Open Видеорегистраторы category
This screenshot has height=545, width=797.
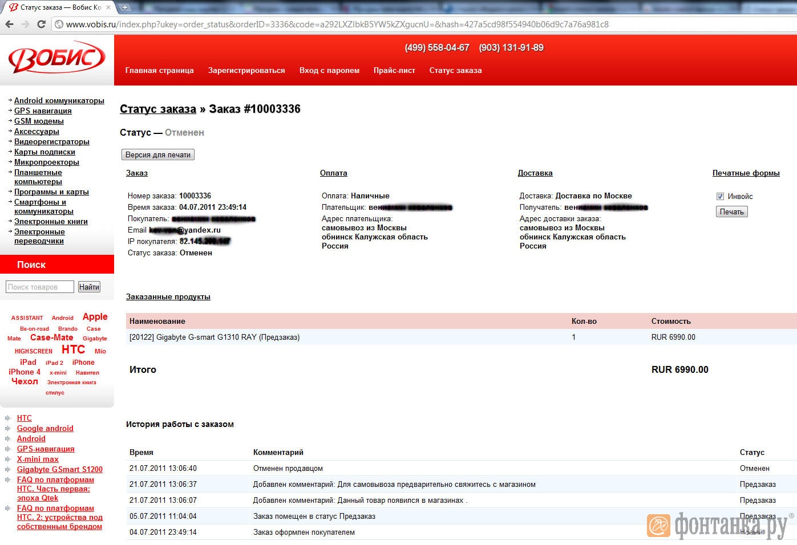tap(52, 141)
